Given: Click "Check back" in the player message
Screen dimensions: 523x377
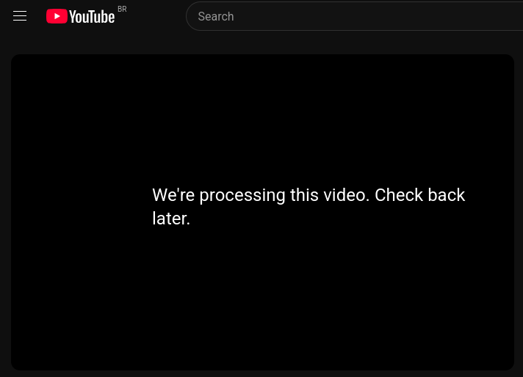Looking at the screenshot, I should (419, 195).
